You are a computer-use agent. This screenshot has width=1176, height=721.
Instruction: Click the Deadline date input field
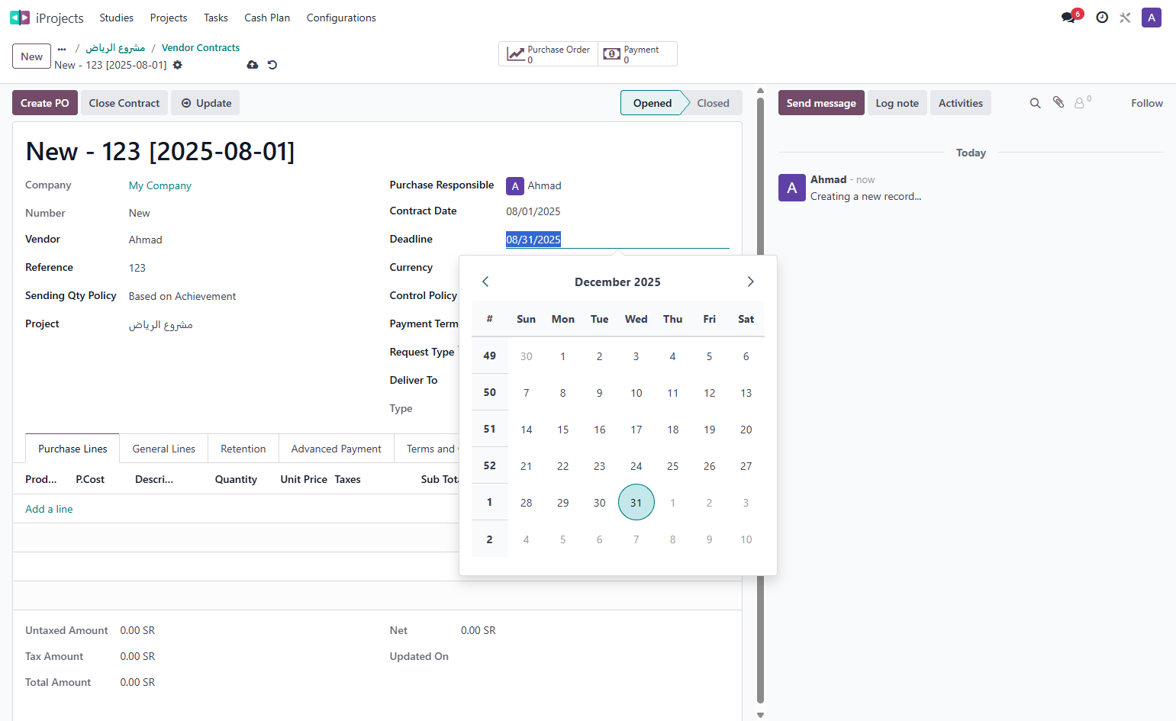tap(617, 240)
